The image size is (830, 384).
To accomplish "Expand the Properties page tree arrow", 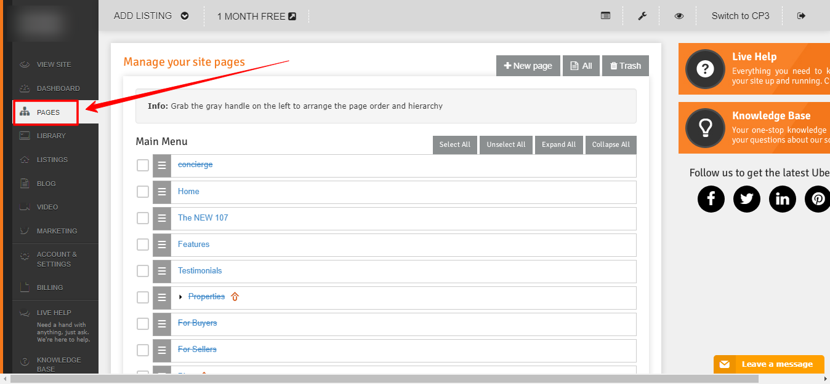I will [x=180, y=297].
